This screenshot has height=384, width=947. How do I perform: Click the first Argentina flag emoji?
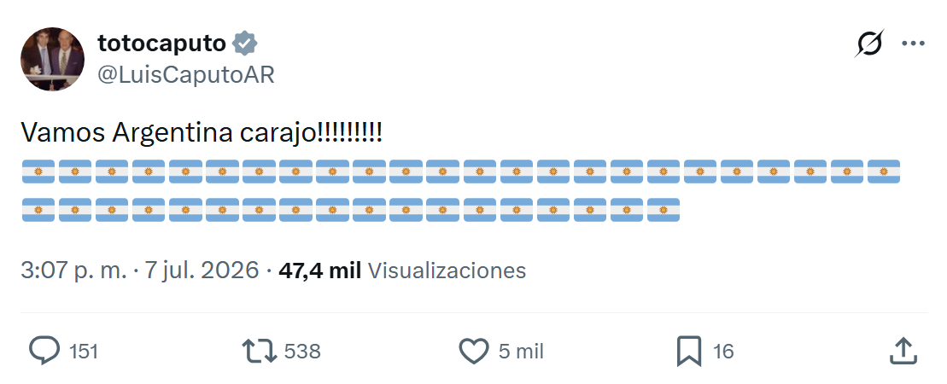[x=38, y=172]
